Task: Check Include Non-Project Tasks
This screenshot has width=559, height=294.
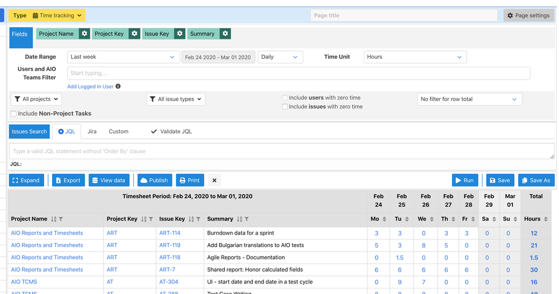Action: pyautogui.click(x=14, y=114)
